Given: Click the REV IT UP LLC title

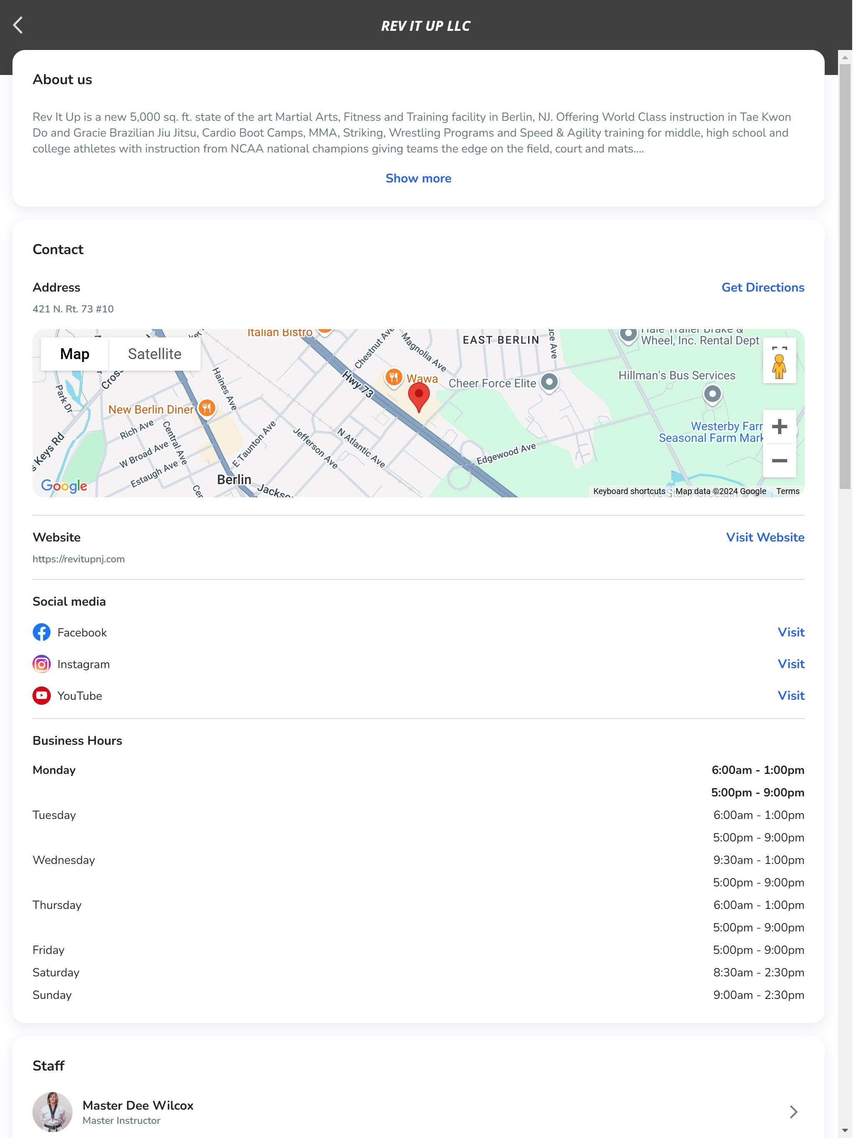Looking at the screenshot, I should (426, 26).
